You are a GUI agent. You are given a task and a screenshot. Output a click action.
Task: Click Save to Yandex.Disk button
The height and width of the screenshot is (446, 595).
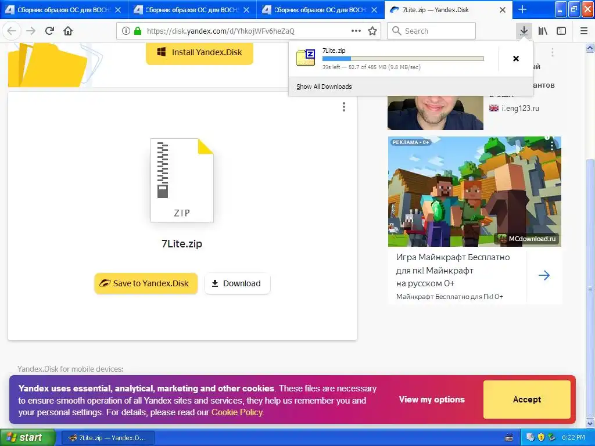tap(146, 283)
